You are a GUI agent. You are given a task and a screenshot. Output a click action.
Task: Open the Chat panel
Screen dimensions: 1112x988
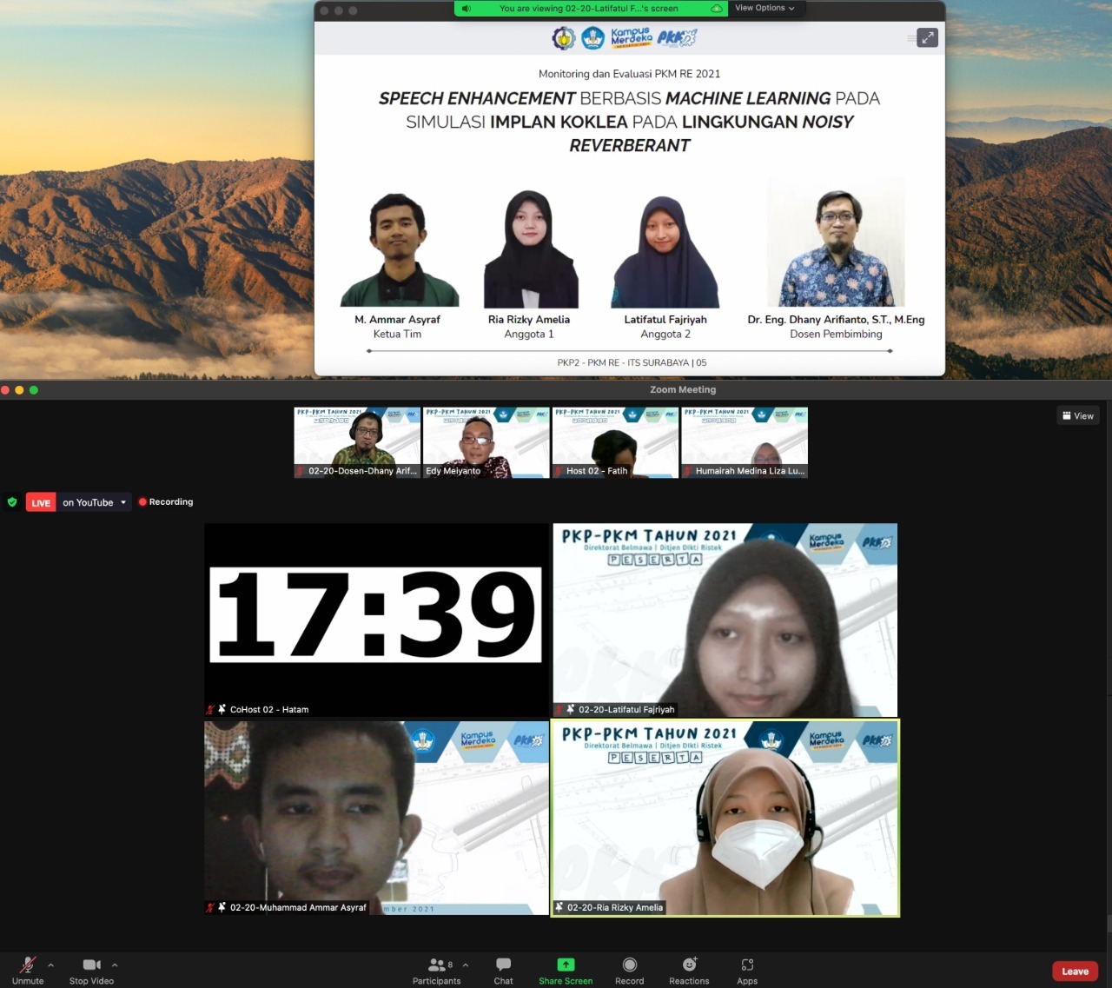[x=503, y=970]
